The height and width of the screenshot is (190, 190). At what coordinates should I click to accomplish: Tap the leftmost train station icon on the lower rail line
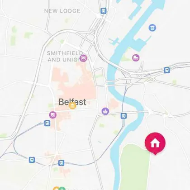click(x=32, y=160)
